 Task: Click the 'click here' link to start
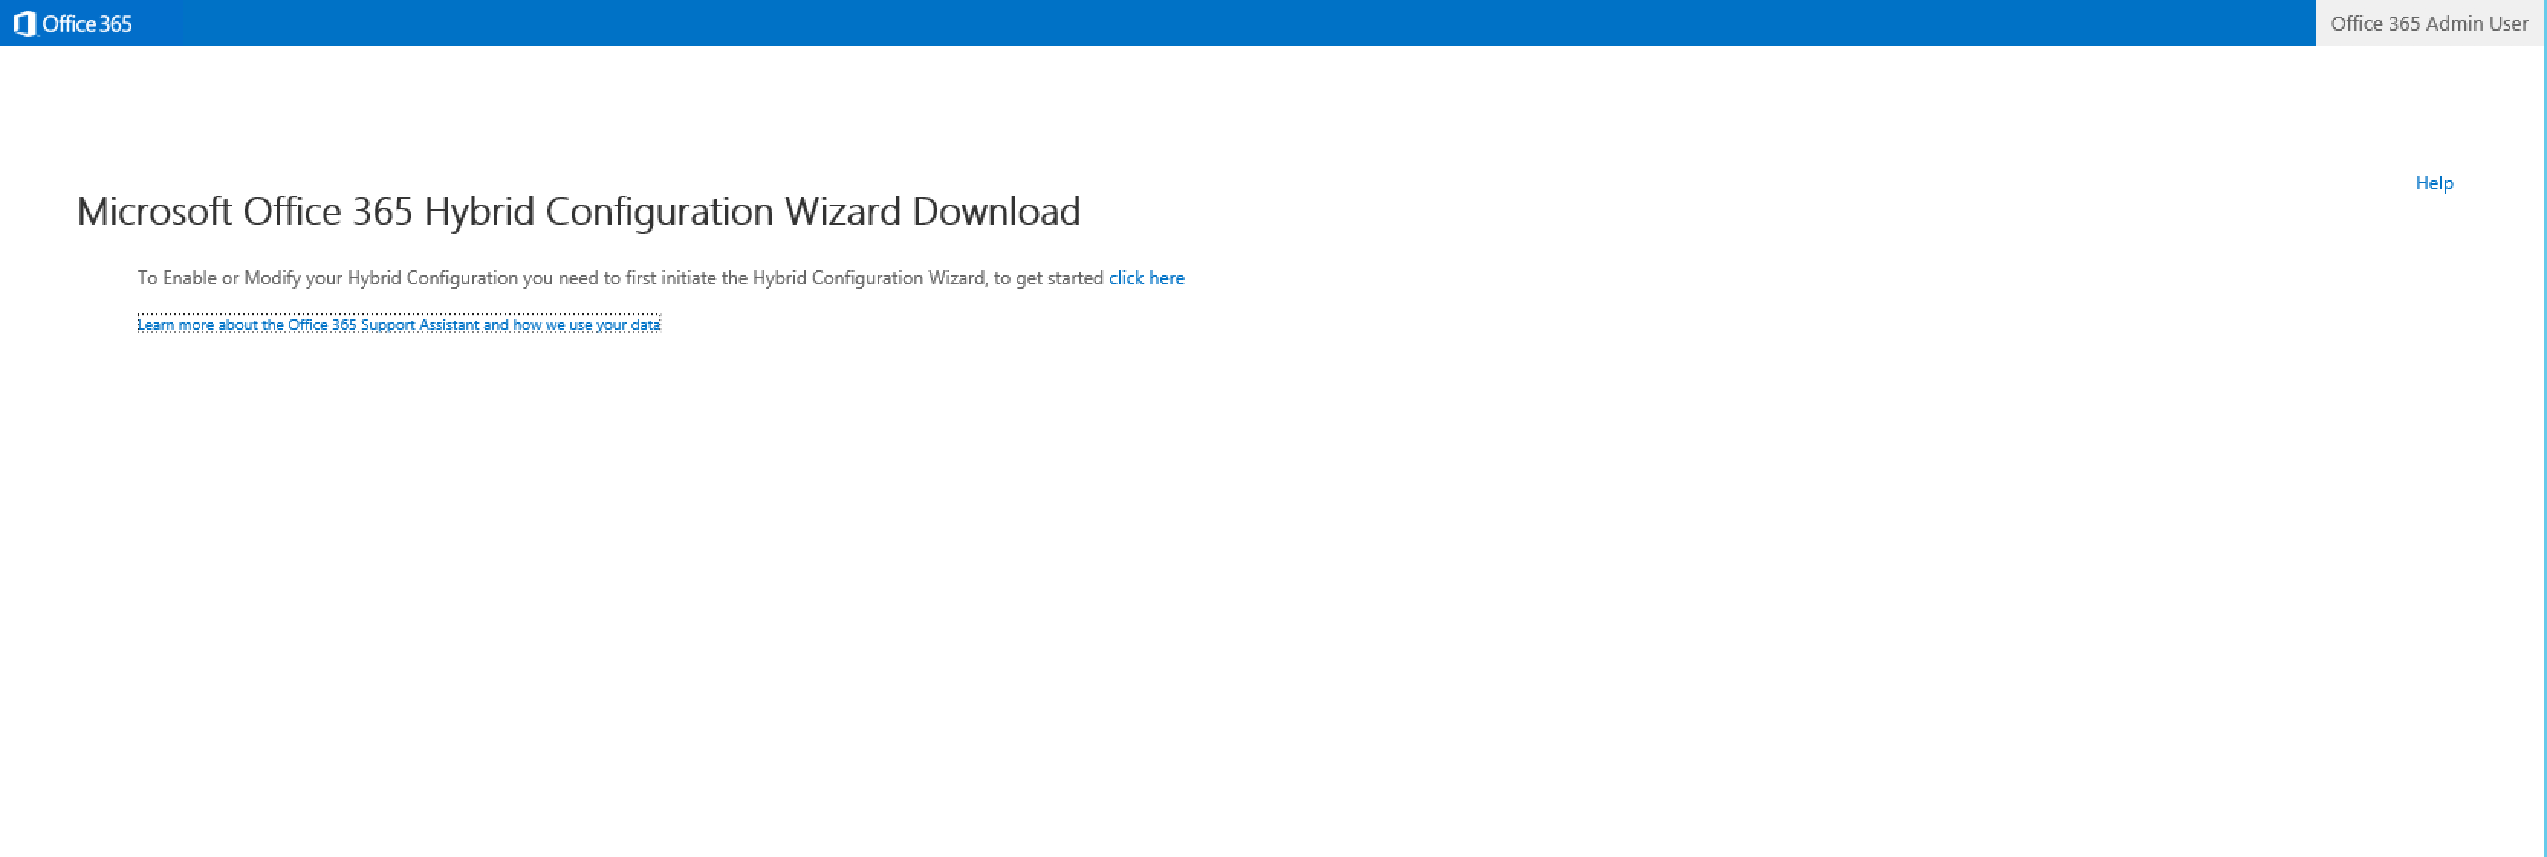(1146, 278)
